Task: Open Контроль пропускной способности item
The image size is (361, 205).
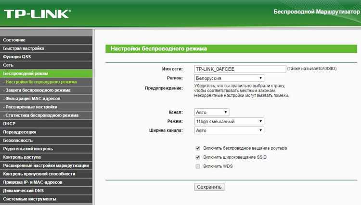Action: click(x=46, y=174)
